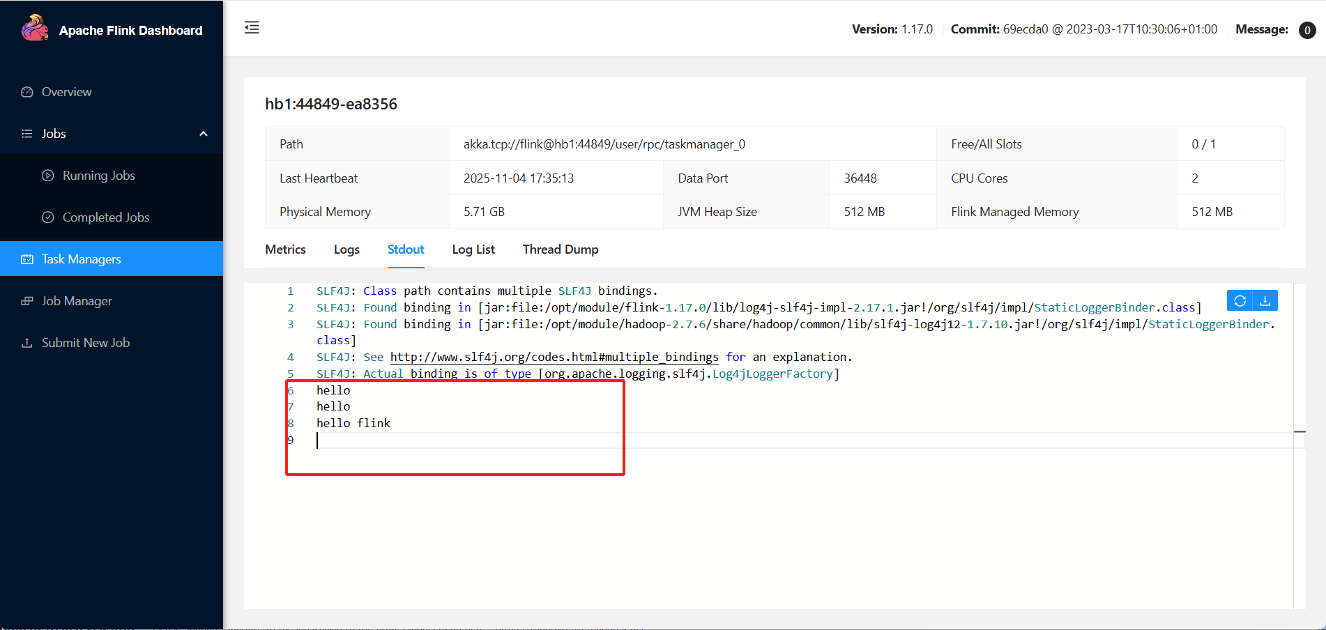Viewport: 1326px width, 630px height.
Task: Download stdout with the download icon
Action: pyautogui.click(x=1265, y=301)
